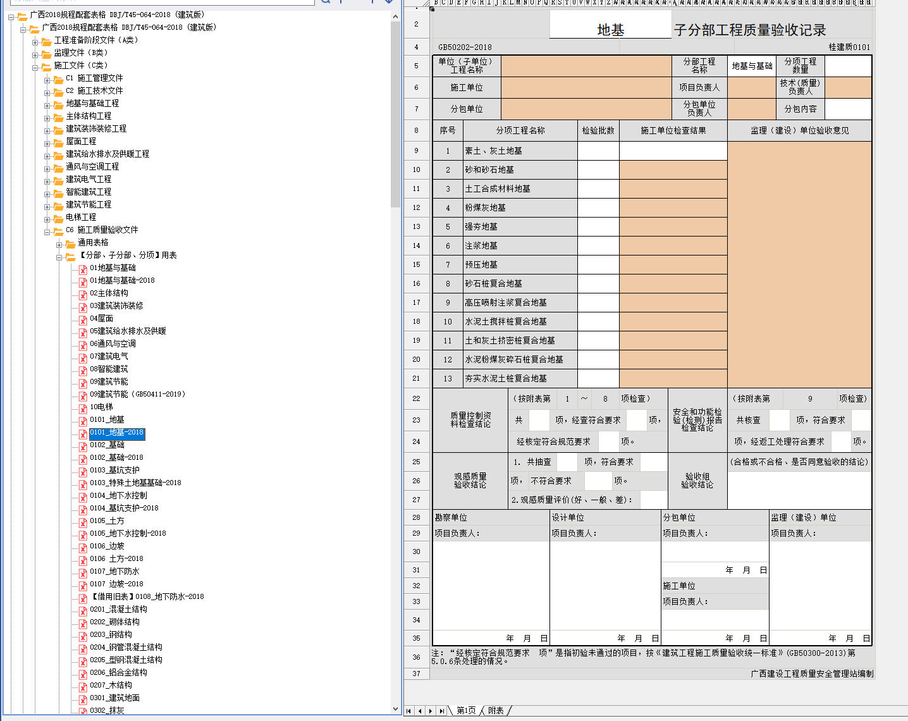Click the tree scrollbar up arrow
The height and width of the screenshot is (721, 908).
click(396, 15)
